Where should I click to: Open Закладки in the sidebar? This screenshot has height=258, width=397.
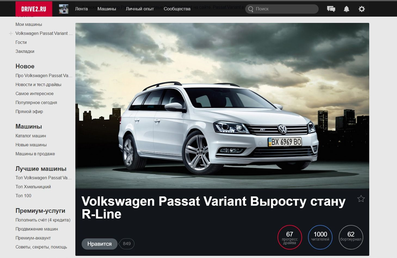tap(25, 51)
